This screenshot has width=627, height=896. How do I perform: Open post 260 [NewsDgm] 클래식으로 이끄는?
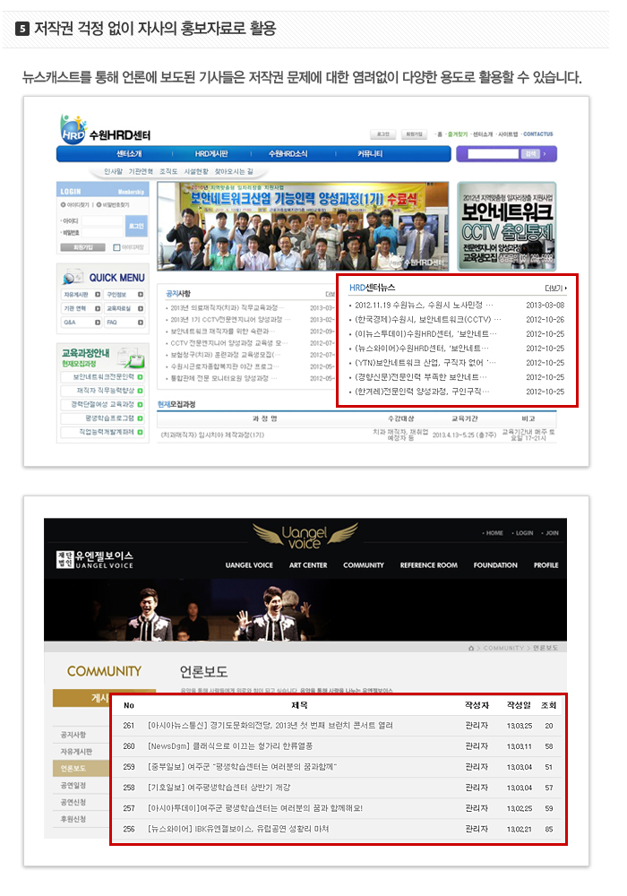(230, 746)
